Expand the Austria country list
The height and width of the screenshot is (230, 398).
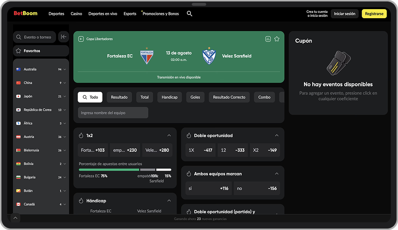point(65,137)
